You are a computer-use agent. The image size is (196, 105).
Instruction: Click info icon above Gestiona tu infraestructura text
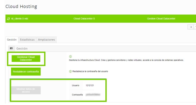pos(70,56)
